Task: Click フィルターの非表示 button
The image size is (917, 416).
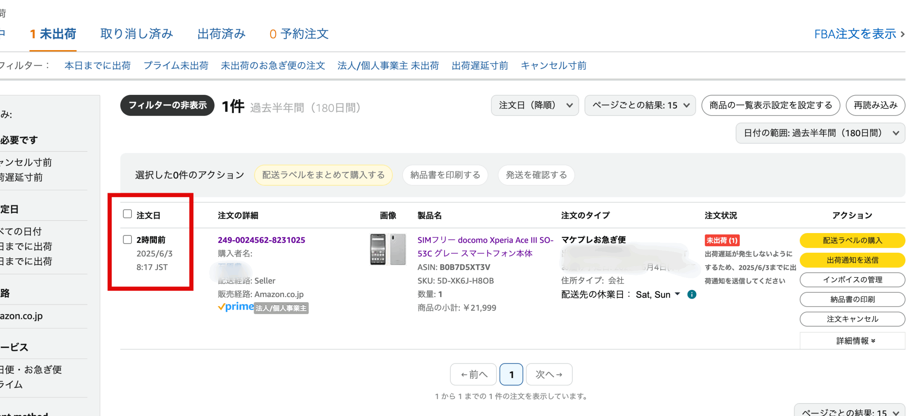Action: [x=167, y=105]
